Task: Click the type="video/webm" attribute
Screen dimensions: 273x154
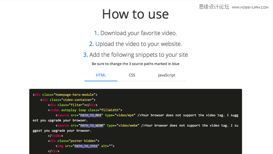Action: [123, 125]
